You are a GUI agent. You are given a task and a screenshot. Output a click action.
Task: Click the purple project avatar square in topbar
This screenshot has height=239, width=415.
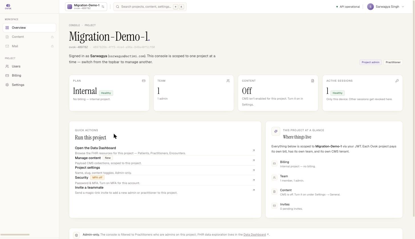pos(70,7)
